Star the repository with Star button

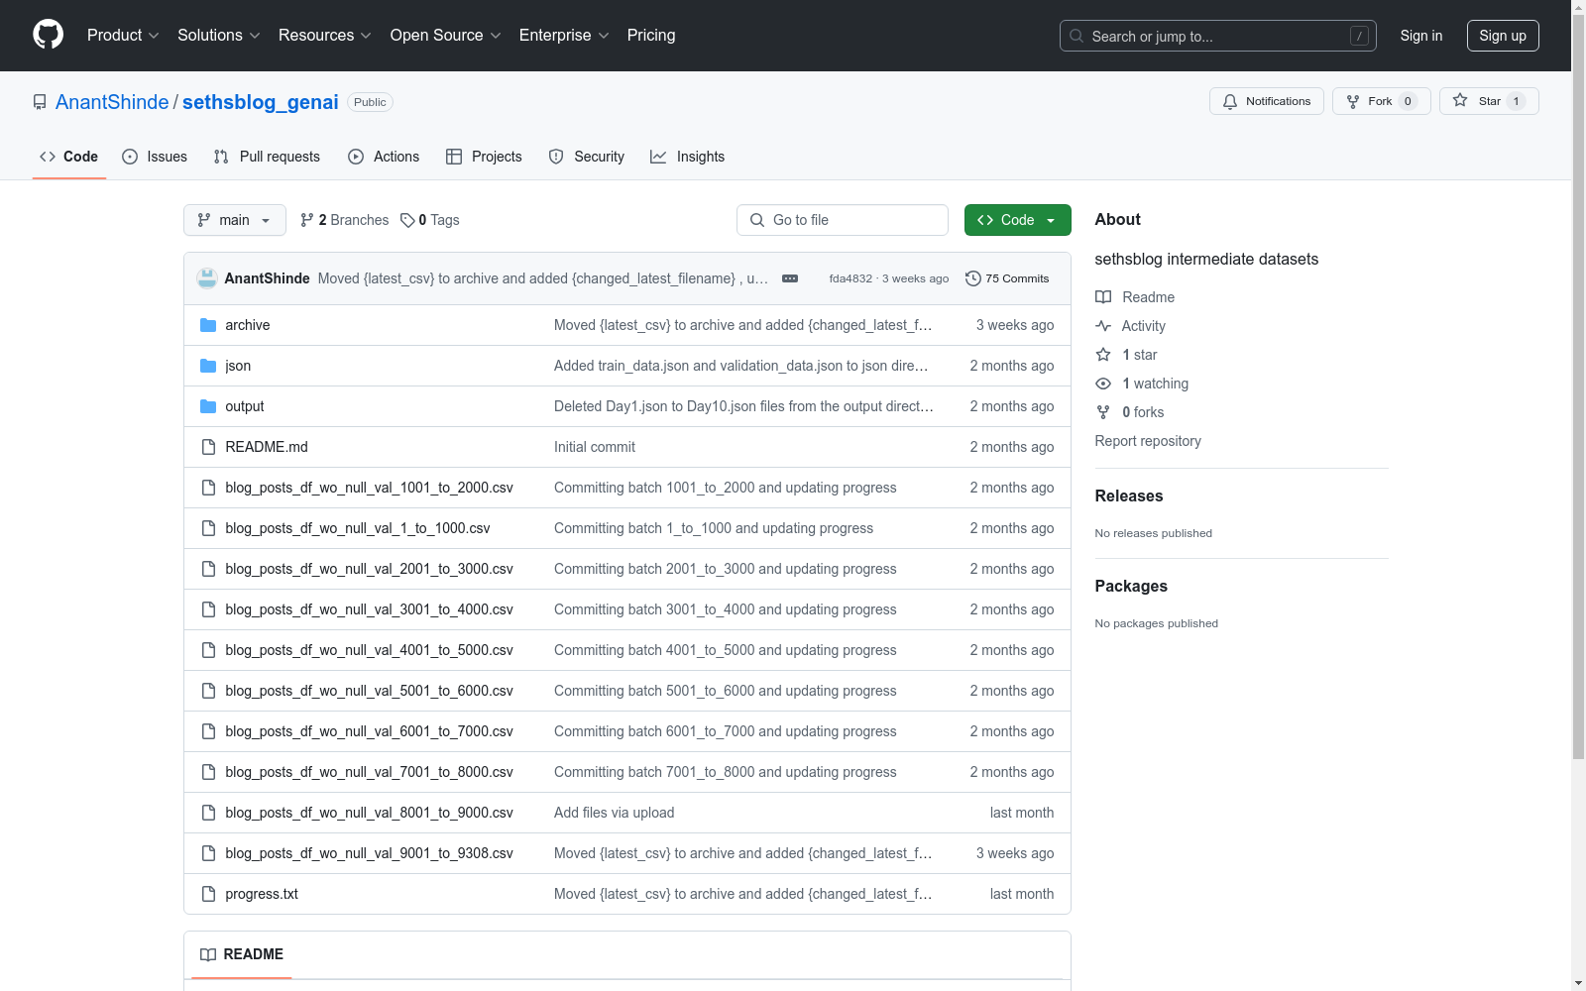(x=1489, y=101)
